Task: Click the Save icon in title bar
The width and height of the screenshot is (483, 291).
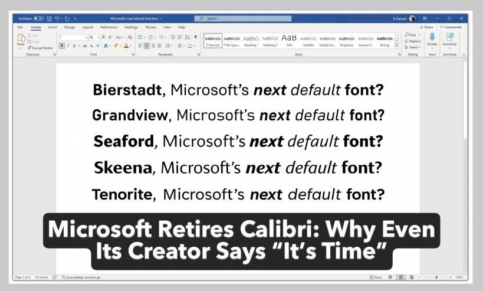Action: [49, 18]
